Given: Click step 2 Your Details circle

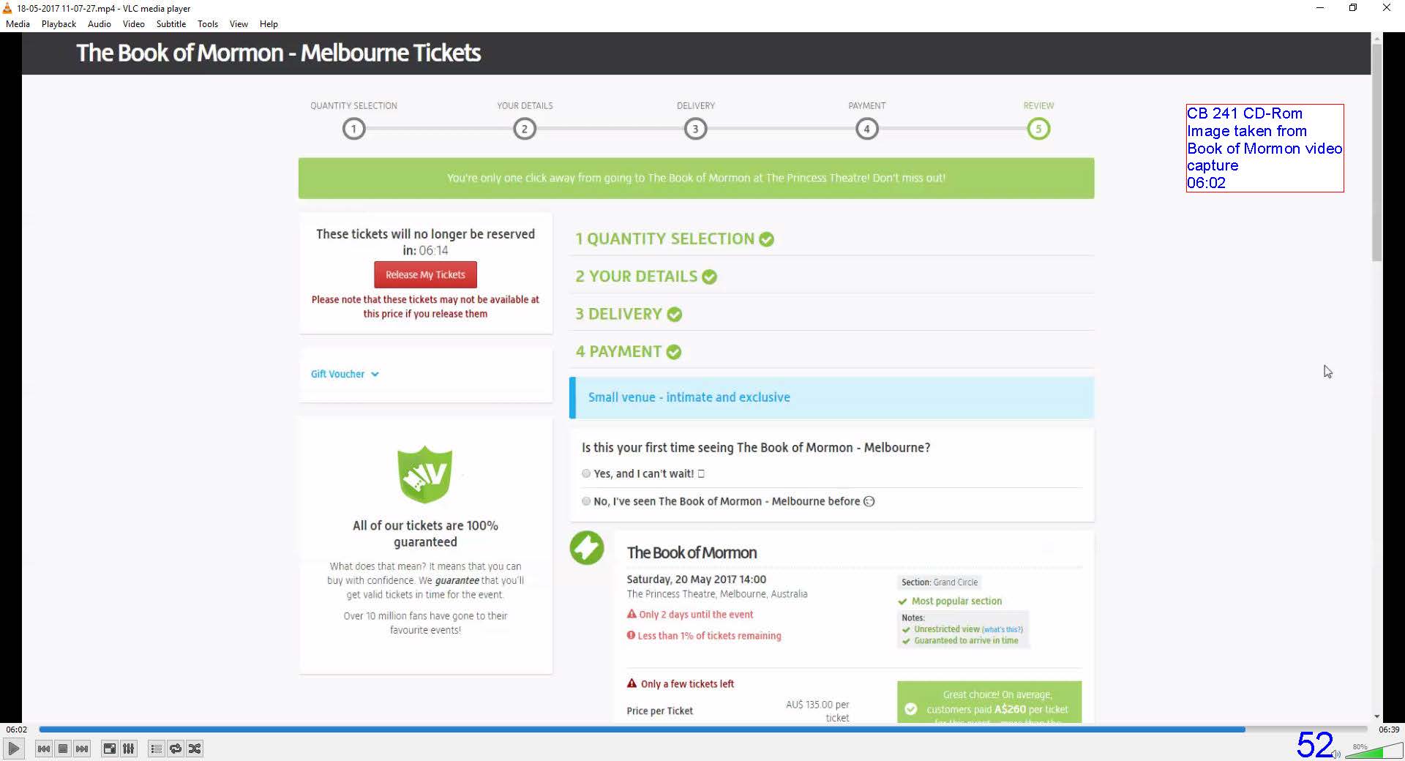Looking at the screenshot, I should (x=525, y=129).
